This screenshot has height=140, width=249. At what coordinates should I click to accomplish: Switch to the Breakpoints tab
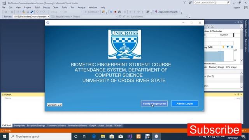tap(19, 126)
